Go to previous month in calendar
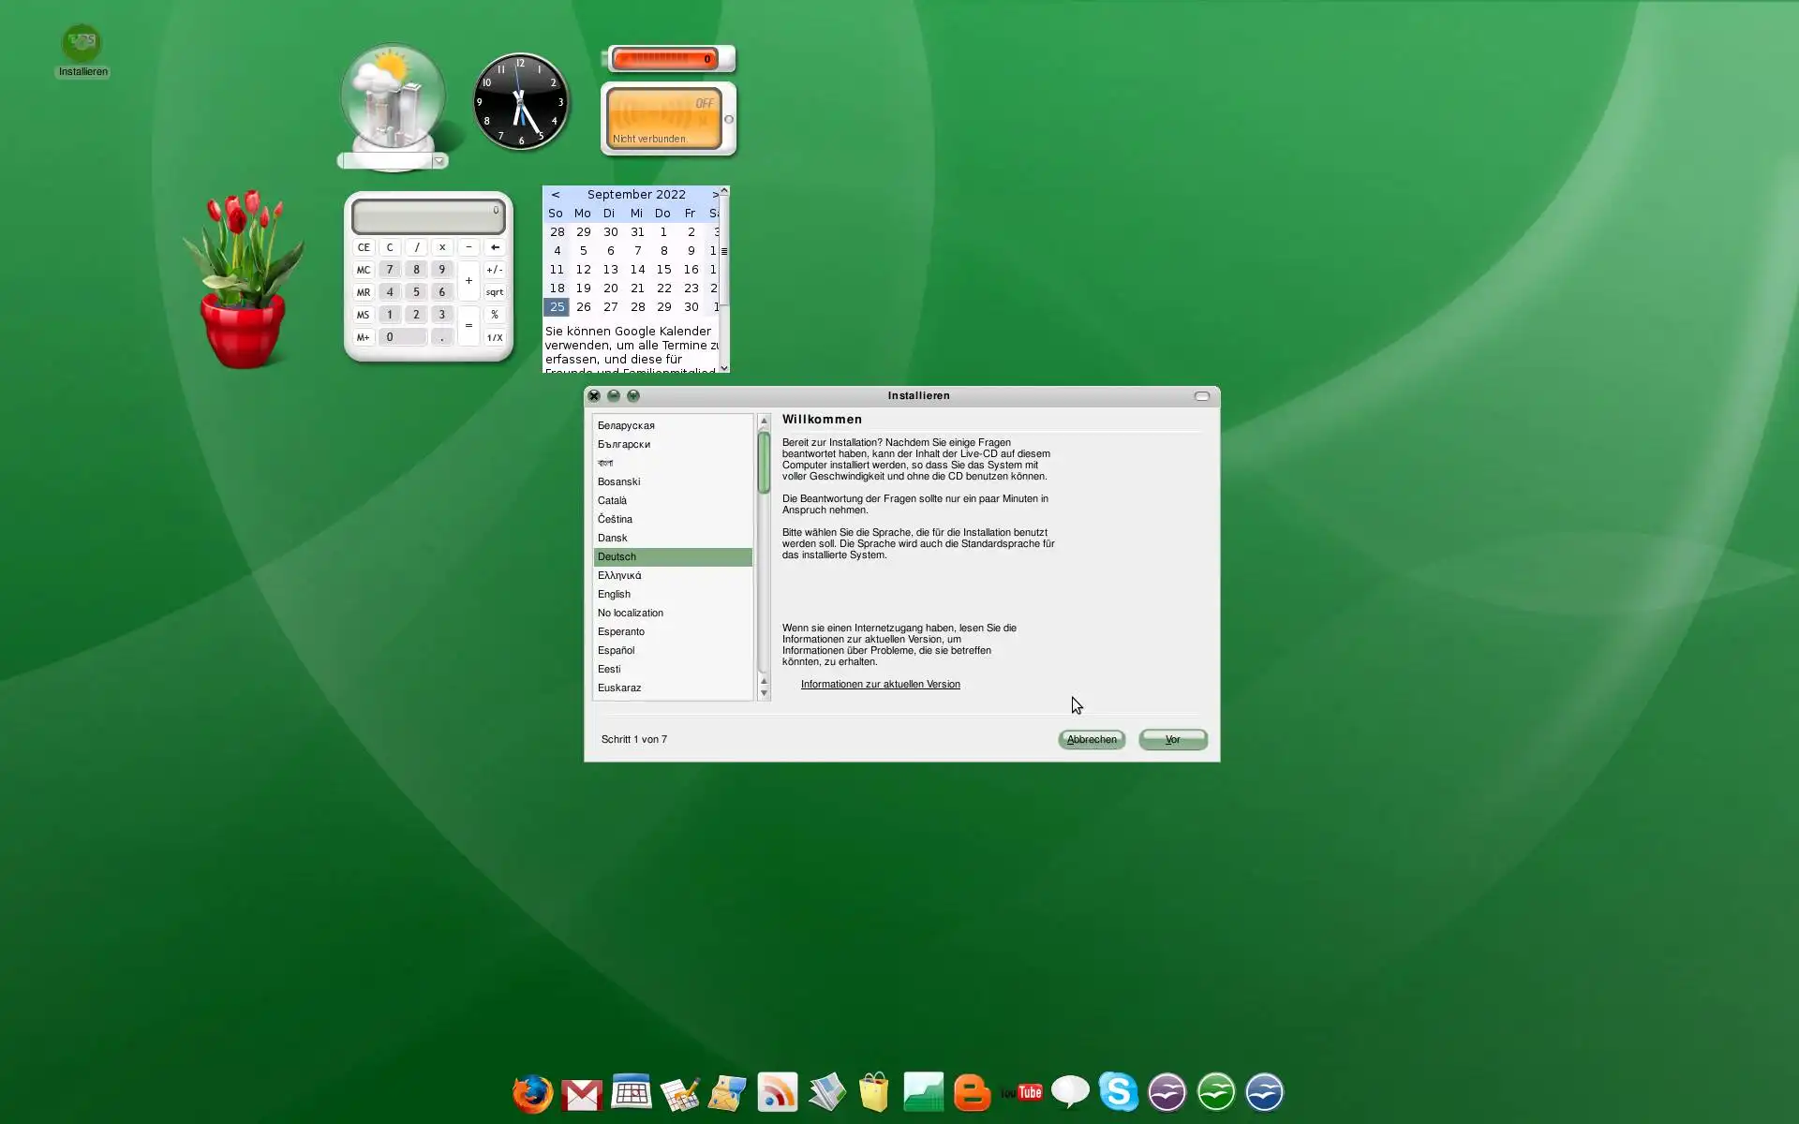This screenshot has width=1799, height=1124. pyautogui.click(x=556, y=195)
